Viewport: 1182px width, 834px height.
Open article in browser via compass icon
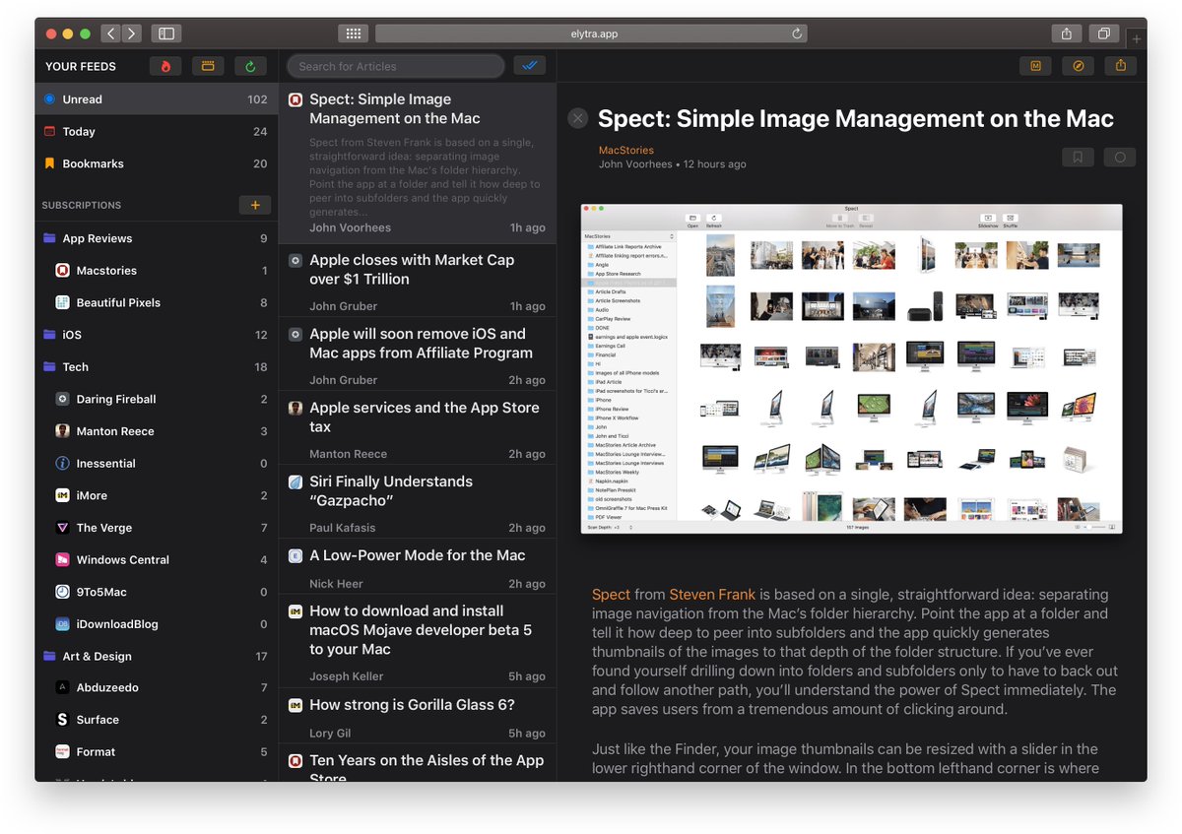coord(1079,66)
